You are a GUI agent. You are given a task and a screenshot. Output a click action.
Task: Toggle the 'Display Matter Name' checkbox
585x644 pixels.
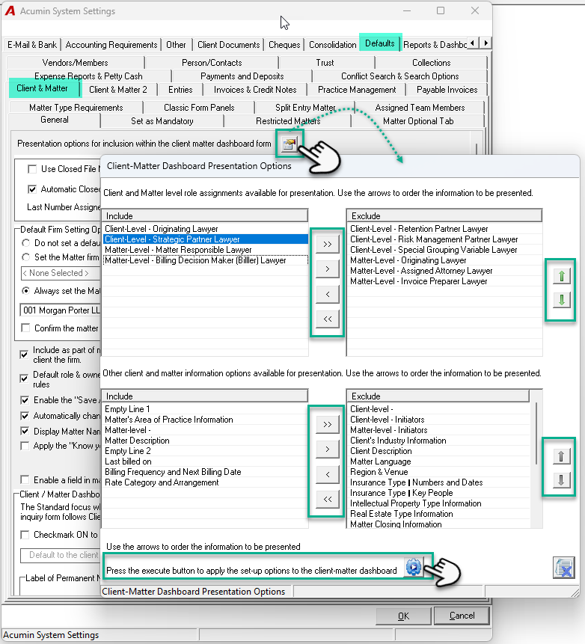click(25, 432)
